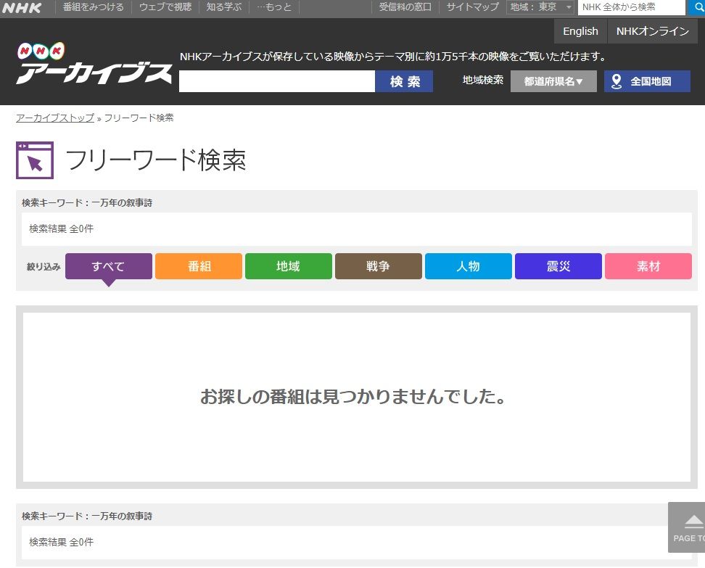Select the すべて filter tab

coord(109,266)
